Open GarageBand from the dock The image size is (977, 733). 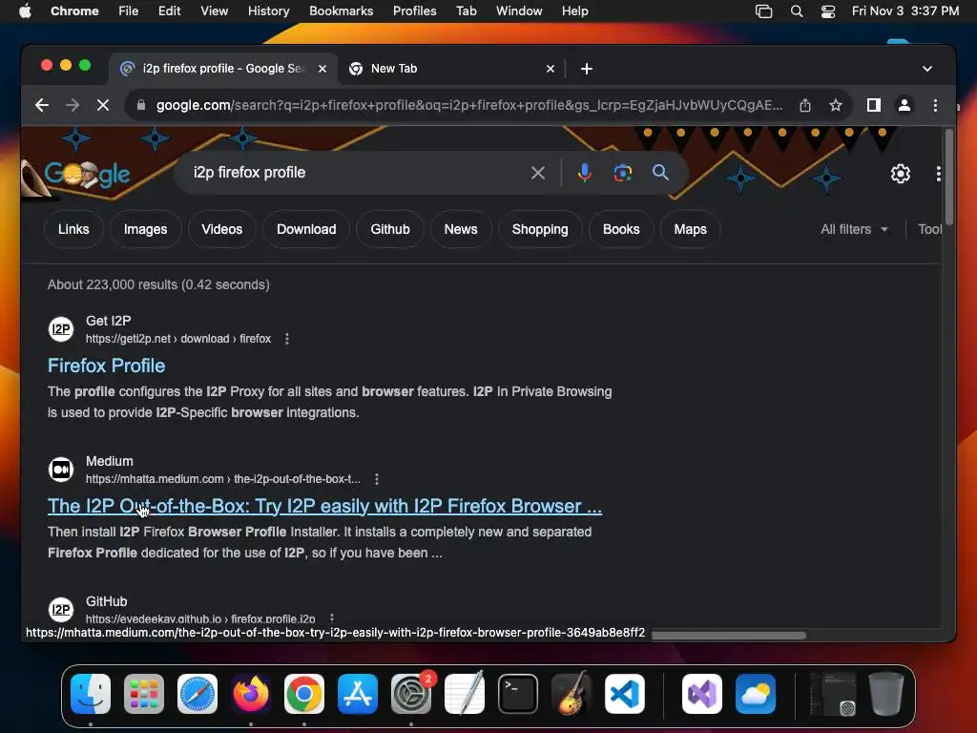572,694
